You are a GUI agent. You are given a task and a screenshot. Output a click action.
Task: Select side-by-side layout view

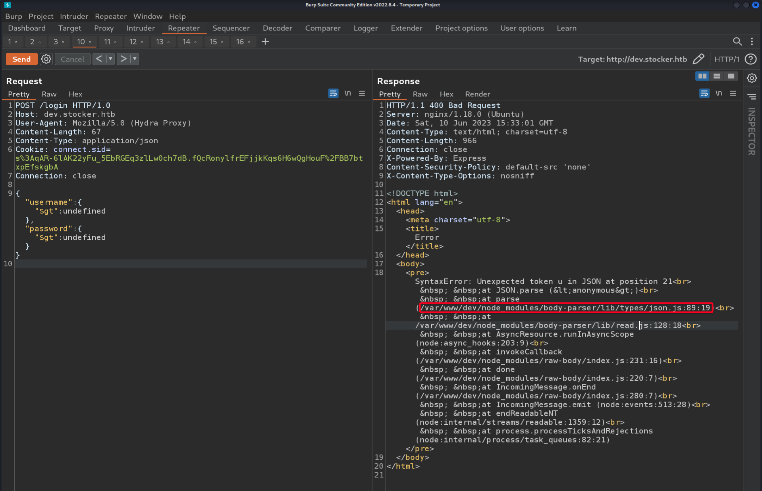[702, 76]
